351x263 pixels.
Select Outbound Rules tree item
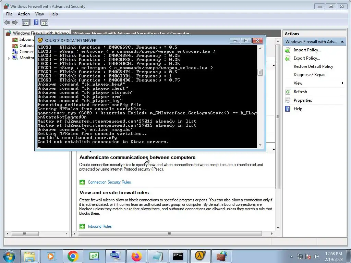point(24,46)
